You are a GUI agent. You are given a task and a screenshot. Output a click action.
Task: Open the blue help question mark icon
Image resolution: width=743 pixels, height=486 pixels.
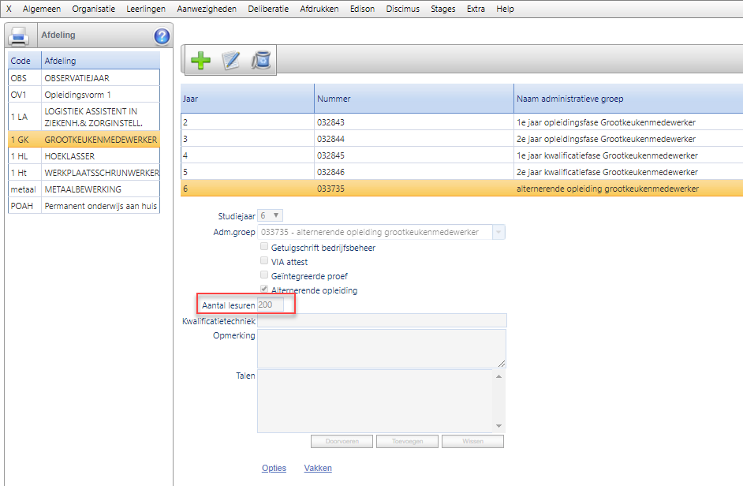162,36
